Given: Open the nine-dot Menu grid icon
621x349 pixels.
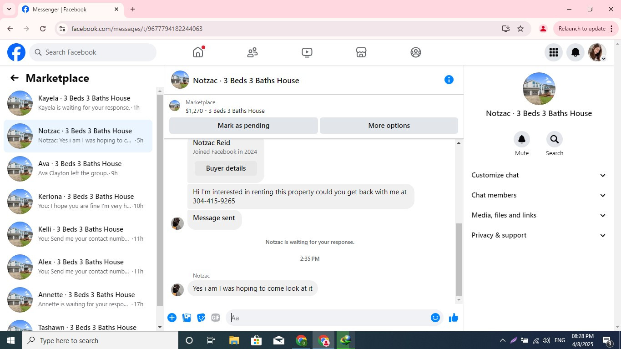Looking at the screenshot, I should coord(554,52).
